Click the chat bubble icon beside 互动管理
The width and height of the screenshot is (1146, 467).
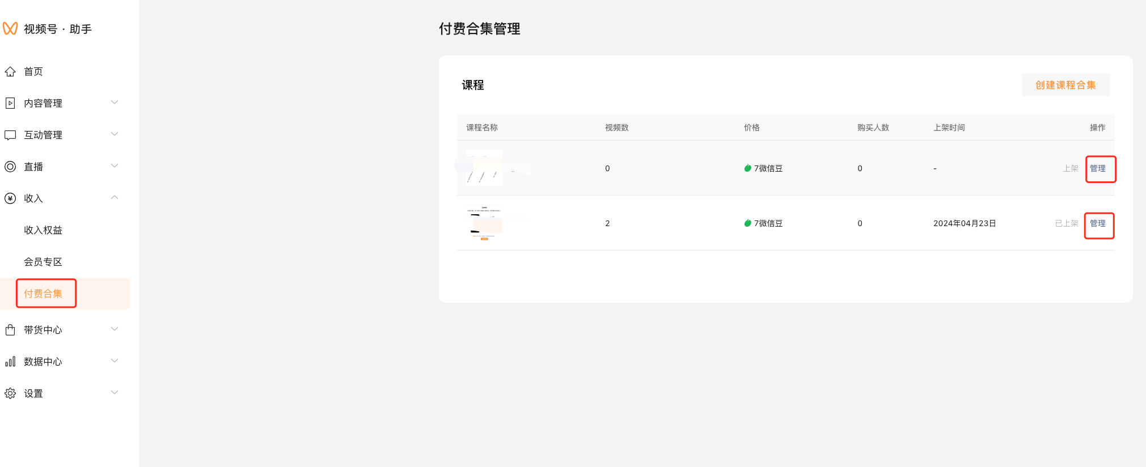pos(10,135)
